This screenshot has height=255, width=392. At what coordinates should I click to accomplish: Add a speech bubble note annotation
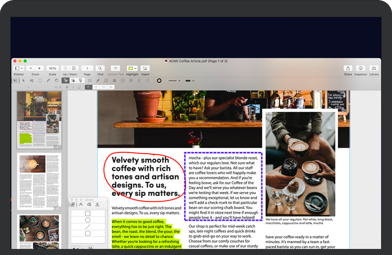pyautogui.click(x=106, y=80)
